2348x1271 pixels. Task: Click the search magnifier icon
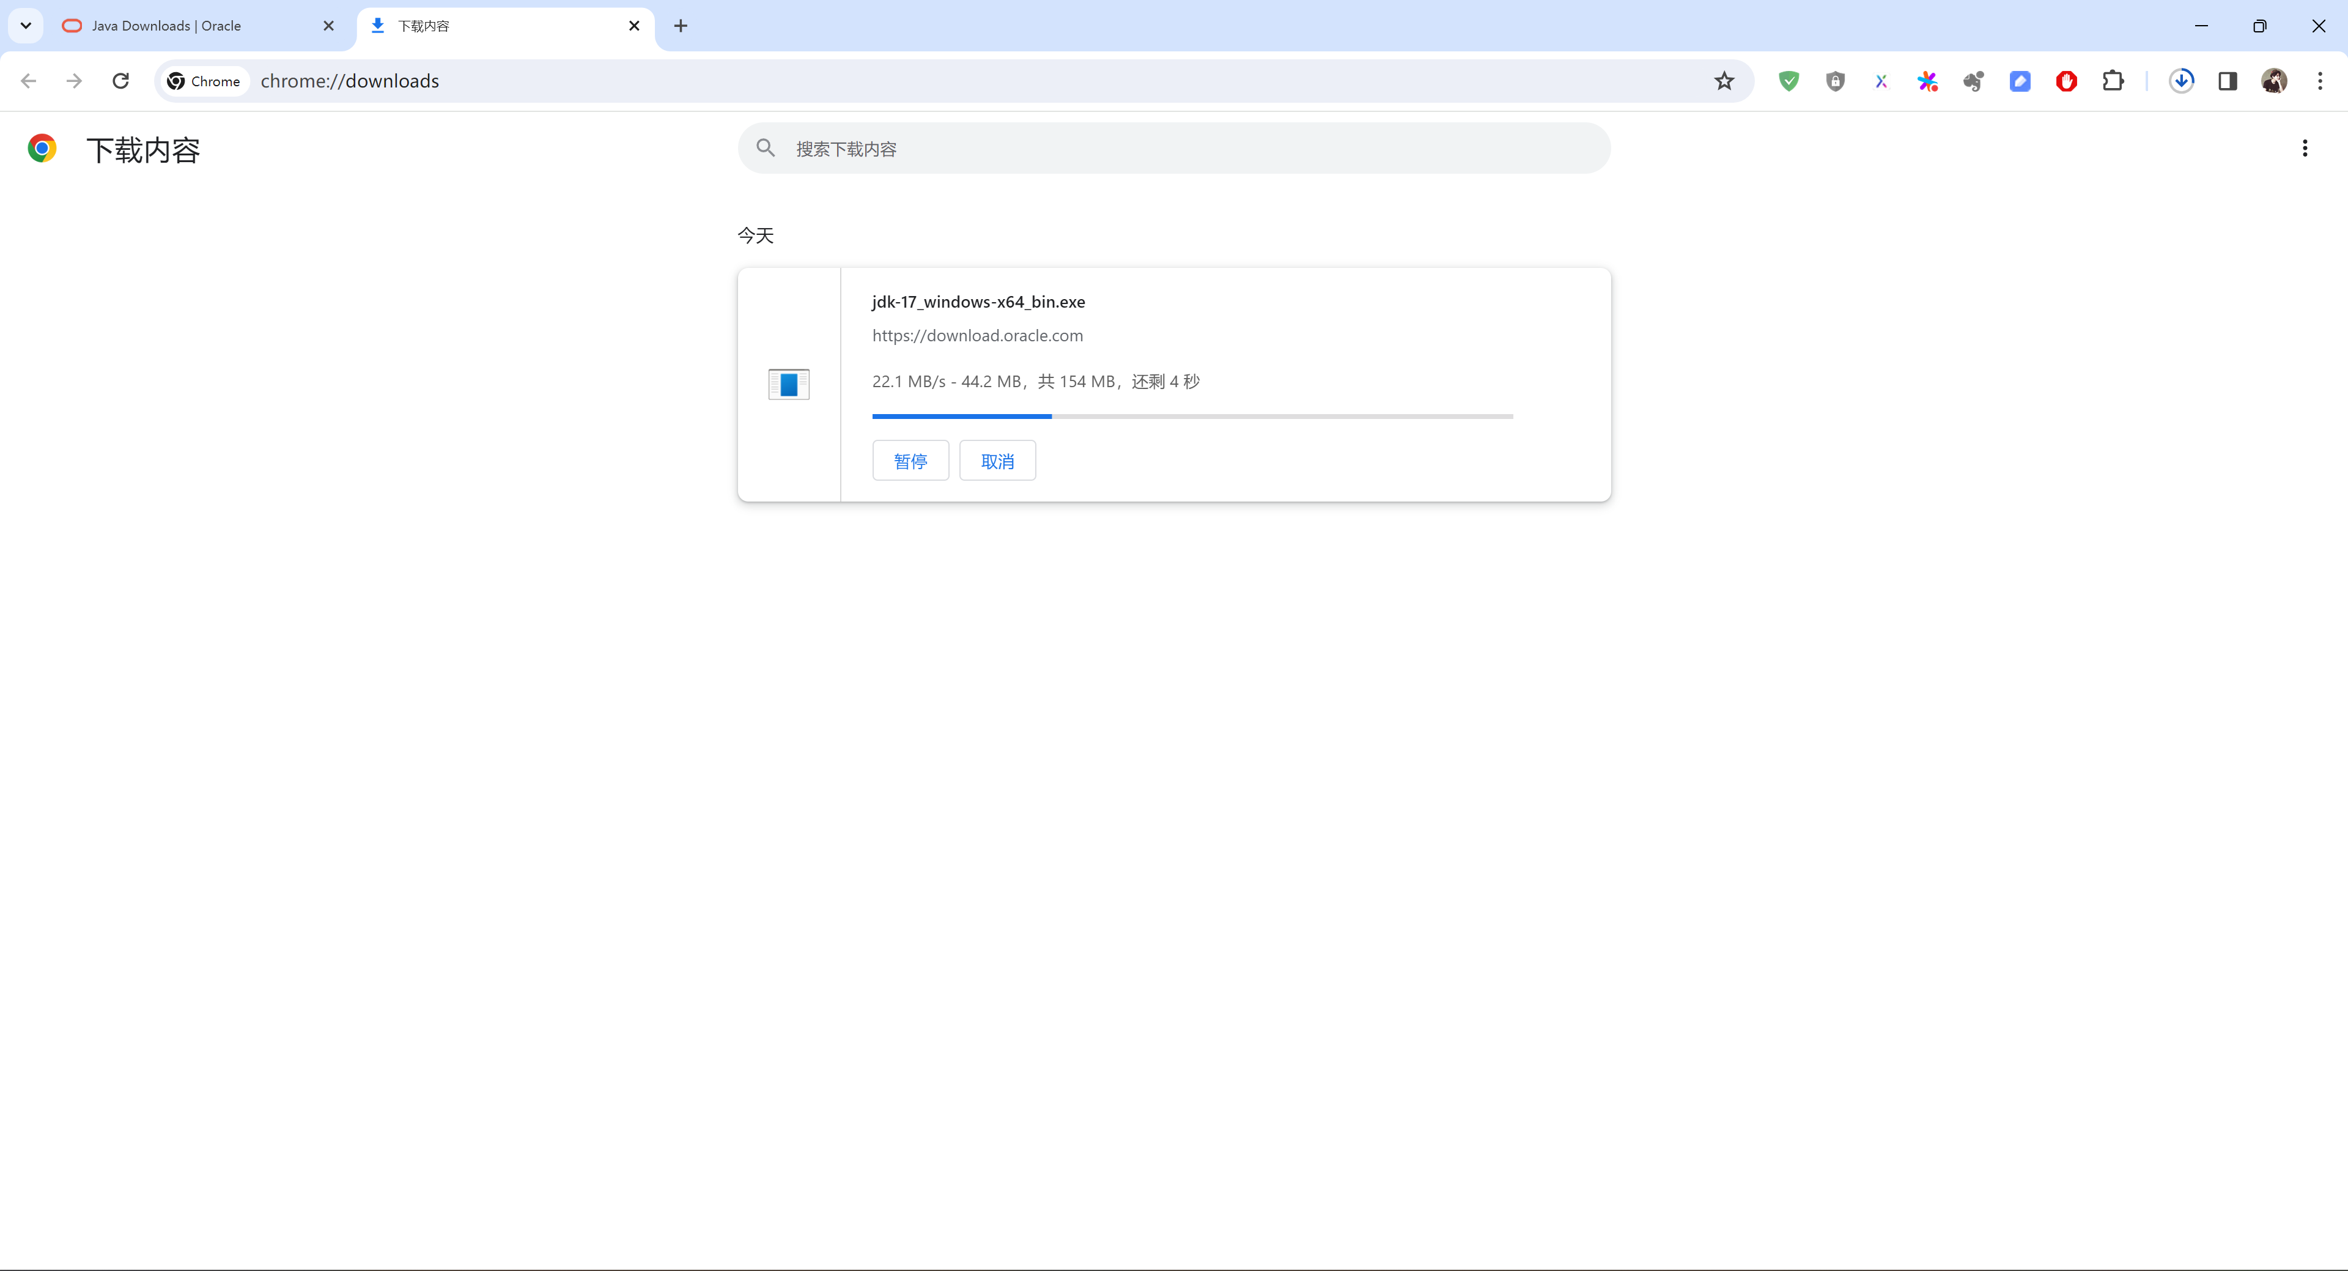click(766, 147)
